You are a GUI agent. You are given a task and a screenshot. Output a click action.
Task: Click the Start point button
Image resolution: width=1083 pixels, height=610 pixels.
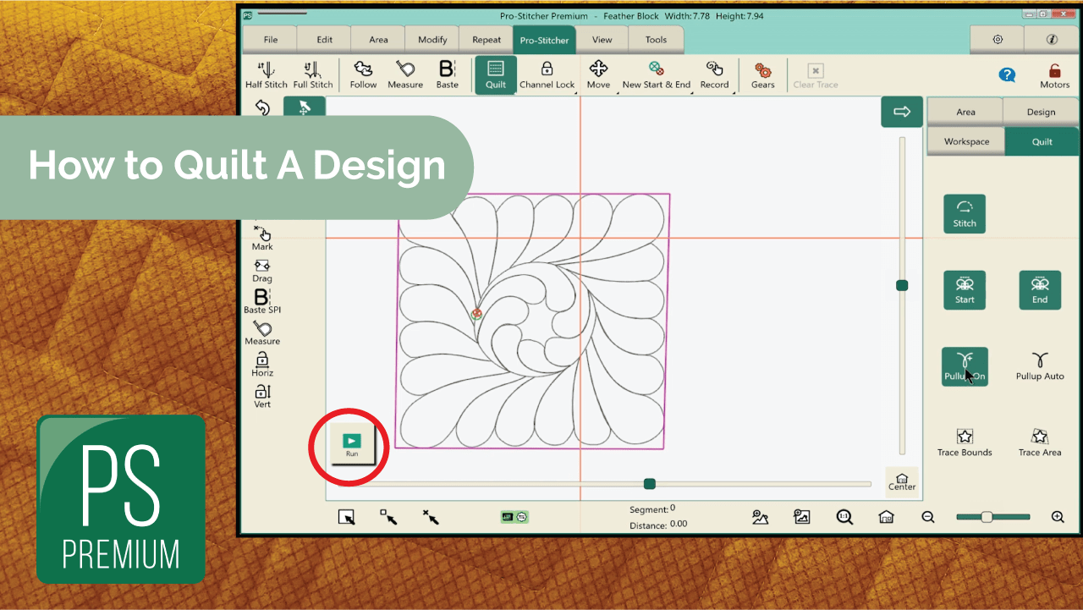[965, 290]
